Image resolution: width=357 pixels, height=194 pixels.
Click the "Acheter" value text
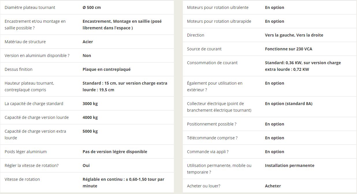[273, 186]
